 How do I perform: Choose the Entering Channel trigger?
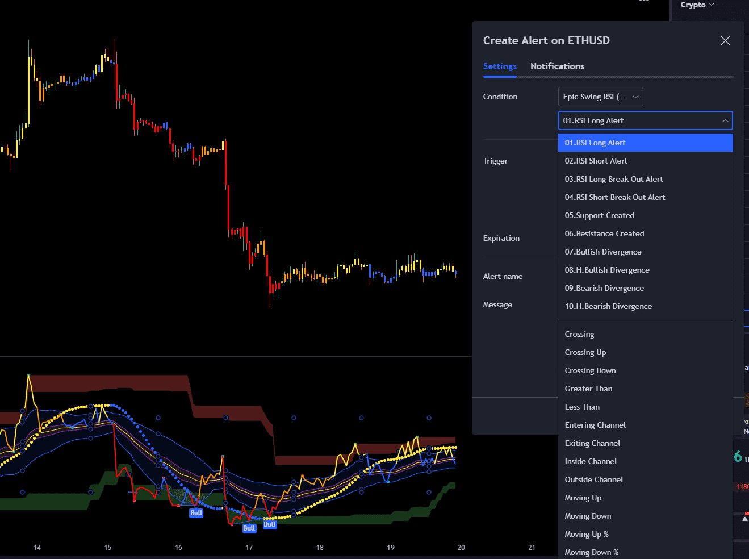(595, 425)
